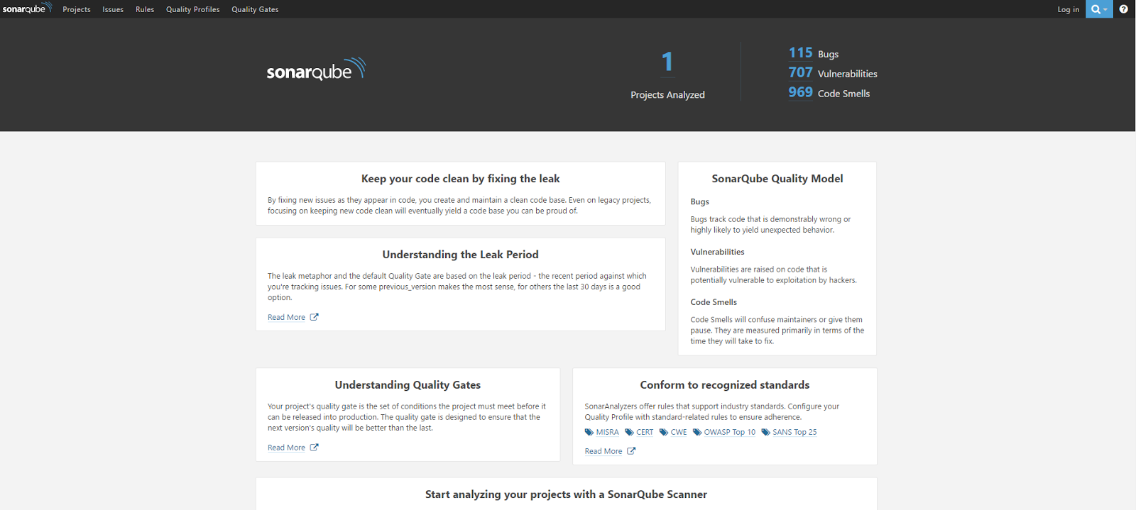
Task: Read More about Quality Gates
Action: pos(286,448)
